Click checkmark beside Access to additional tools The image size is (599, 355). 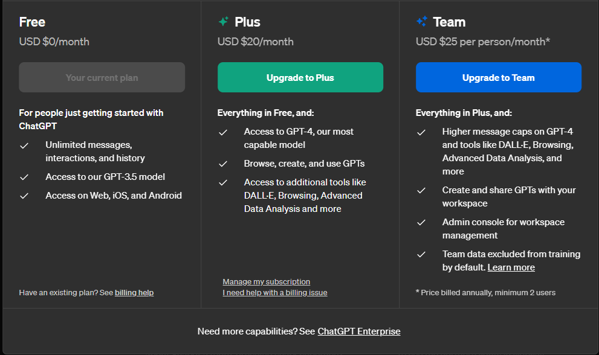222,182
